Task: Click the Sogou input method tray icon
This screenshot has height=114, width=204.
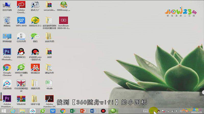Action: click(187, 111)
